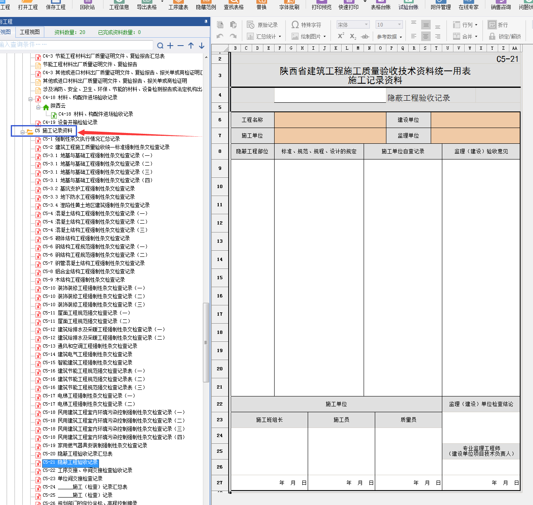Center text horizontally

pyautogui.click(x=426, y=36)
